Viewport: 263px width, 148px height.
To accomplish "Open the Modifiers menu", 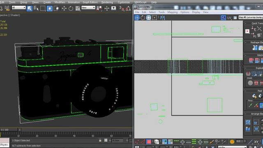I will pyautogui.click(x=60, y=2).
